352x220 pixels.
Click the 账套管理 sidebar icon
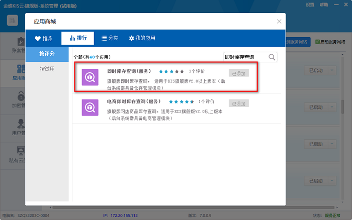[x=21, y=42]
